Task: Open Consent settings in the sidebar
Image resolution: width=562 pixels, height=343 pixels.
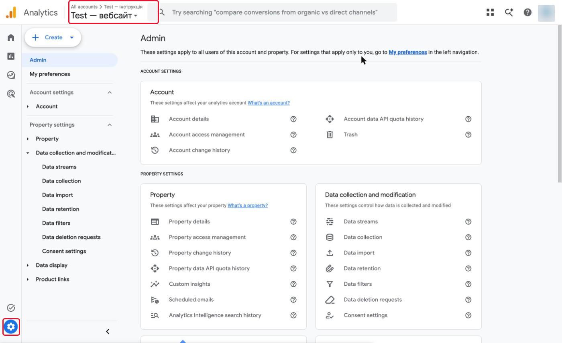Action: pyautogui.click(x=64, y=252)
